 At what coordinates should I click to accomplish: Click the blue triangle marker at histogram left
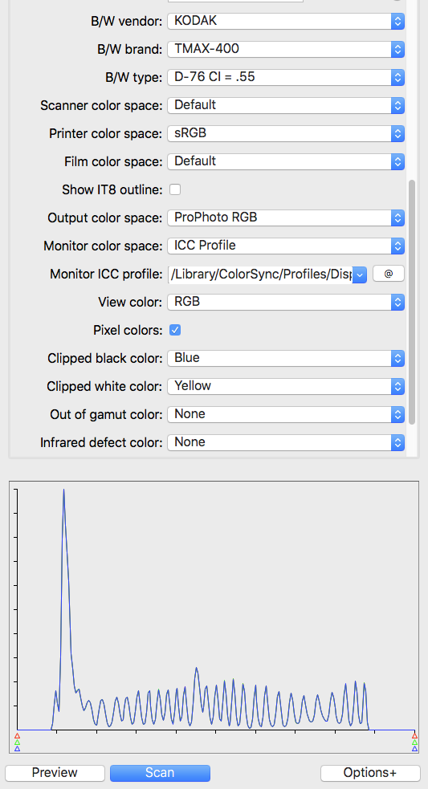point(17,749)
